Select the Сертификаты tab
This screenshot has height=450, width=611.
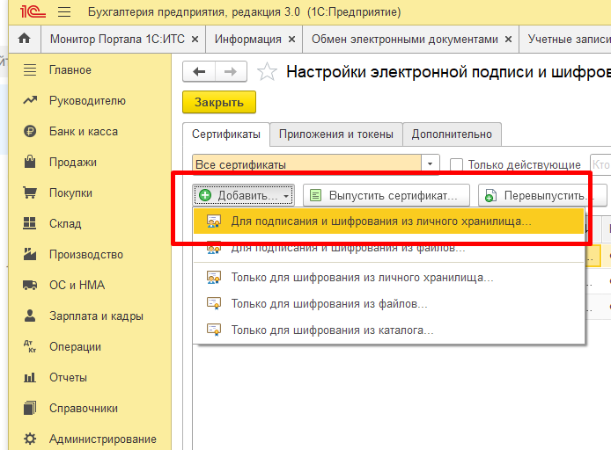point(226,134)
